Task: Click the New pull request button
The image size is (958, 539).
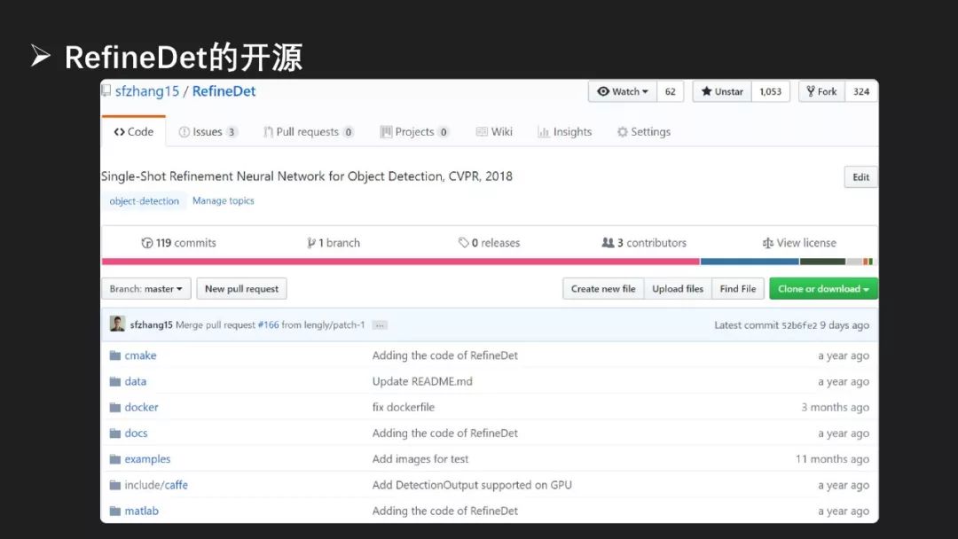Action: click(241, 289)
